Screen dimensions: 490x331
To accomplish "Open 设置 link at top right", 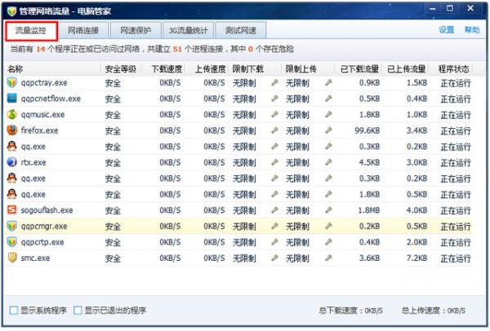I will (446, 30).
